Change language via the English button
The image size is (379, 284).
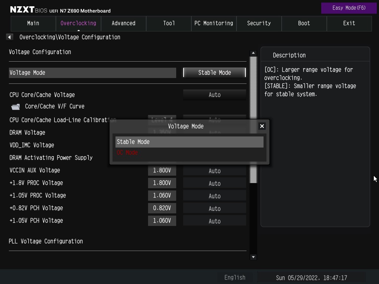click(235, 277)
